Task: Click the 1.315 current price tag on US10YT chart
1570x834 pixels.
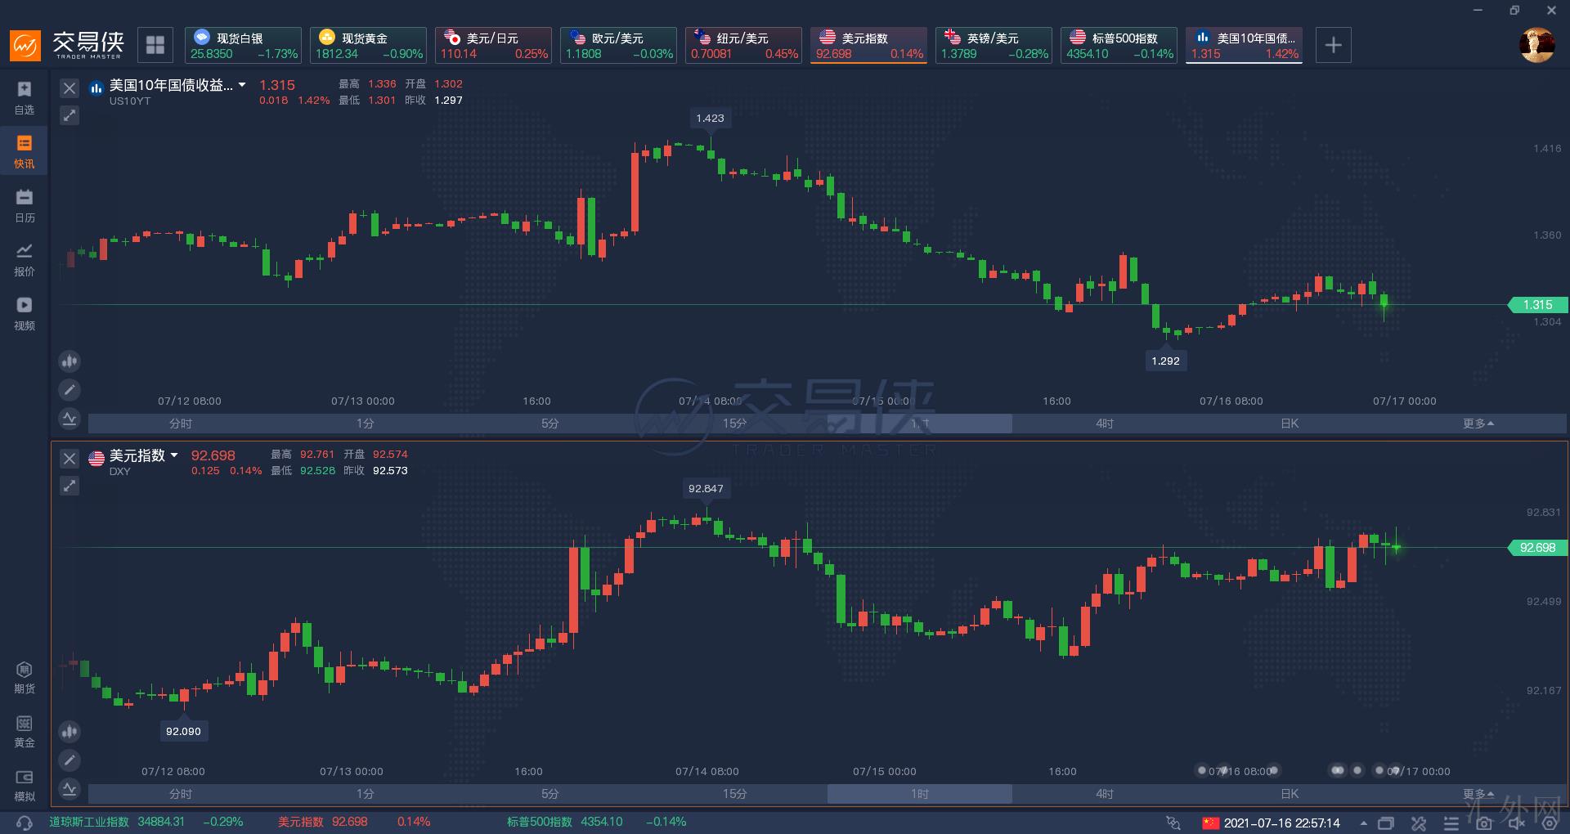Action: [1537, 305]
